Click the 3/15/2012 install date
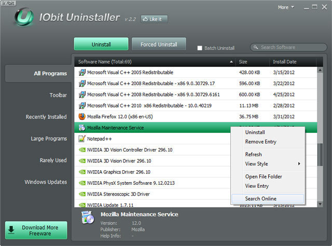Screen dimensions: 332x246 coord(284,73)
